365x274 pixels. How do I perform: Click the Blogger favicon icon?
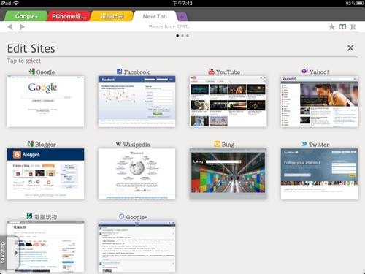[x=31, y=144]
